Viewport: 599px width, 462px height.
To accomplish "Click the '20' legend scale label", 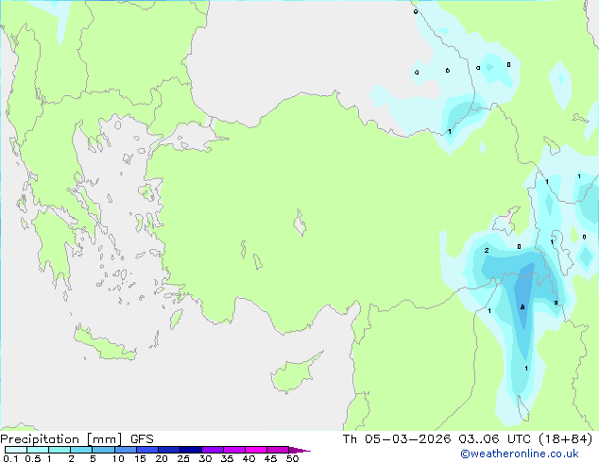I will point(162,458).
